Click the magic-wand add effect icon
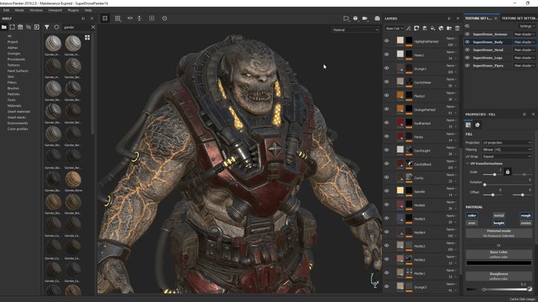This screenshot has height=302, width=538. click(408, 28)
